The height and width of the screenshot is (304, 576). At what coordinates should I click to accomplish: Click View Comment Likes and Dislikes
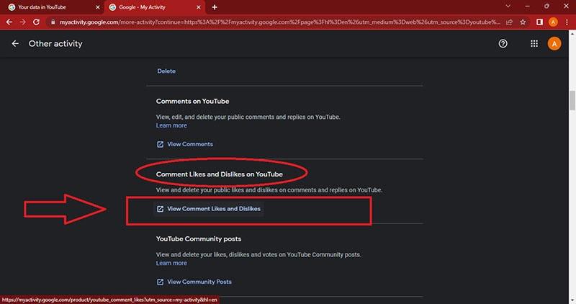coord(213,209)
